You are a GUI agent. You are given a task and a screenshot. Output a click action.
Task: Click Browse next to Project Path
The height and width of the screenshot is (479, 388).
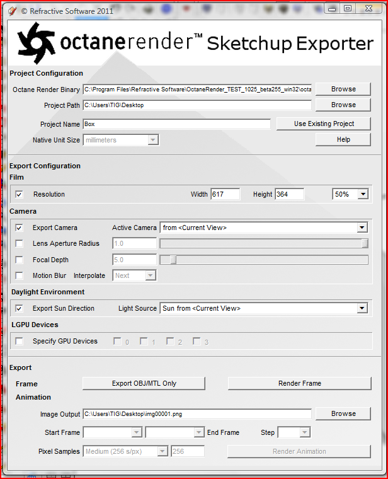coord(343,105)
